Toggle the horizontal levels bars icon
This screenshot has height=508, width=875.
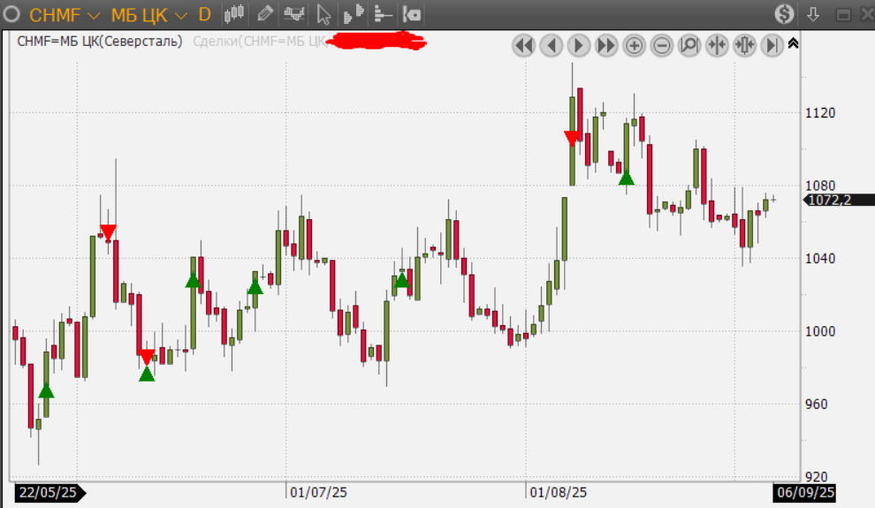click(x=383, y=14)
